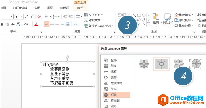Choose the titled matrix SmartArt thumbnail
This screenshot has height=108, width=206.
tap(161, 64)
